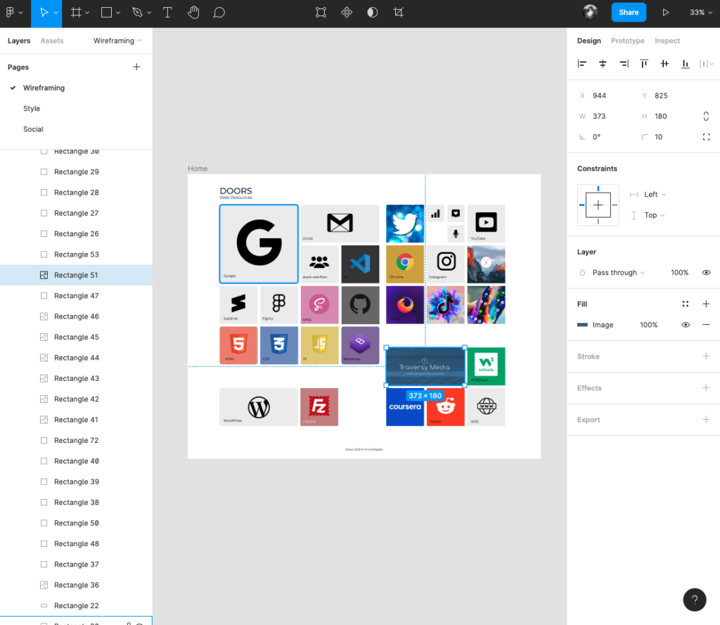This screenshot has height=625, width=720.
Task: Switch to the Inspect tab
Action: click(x=667, y=41)
